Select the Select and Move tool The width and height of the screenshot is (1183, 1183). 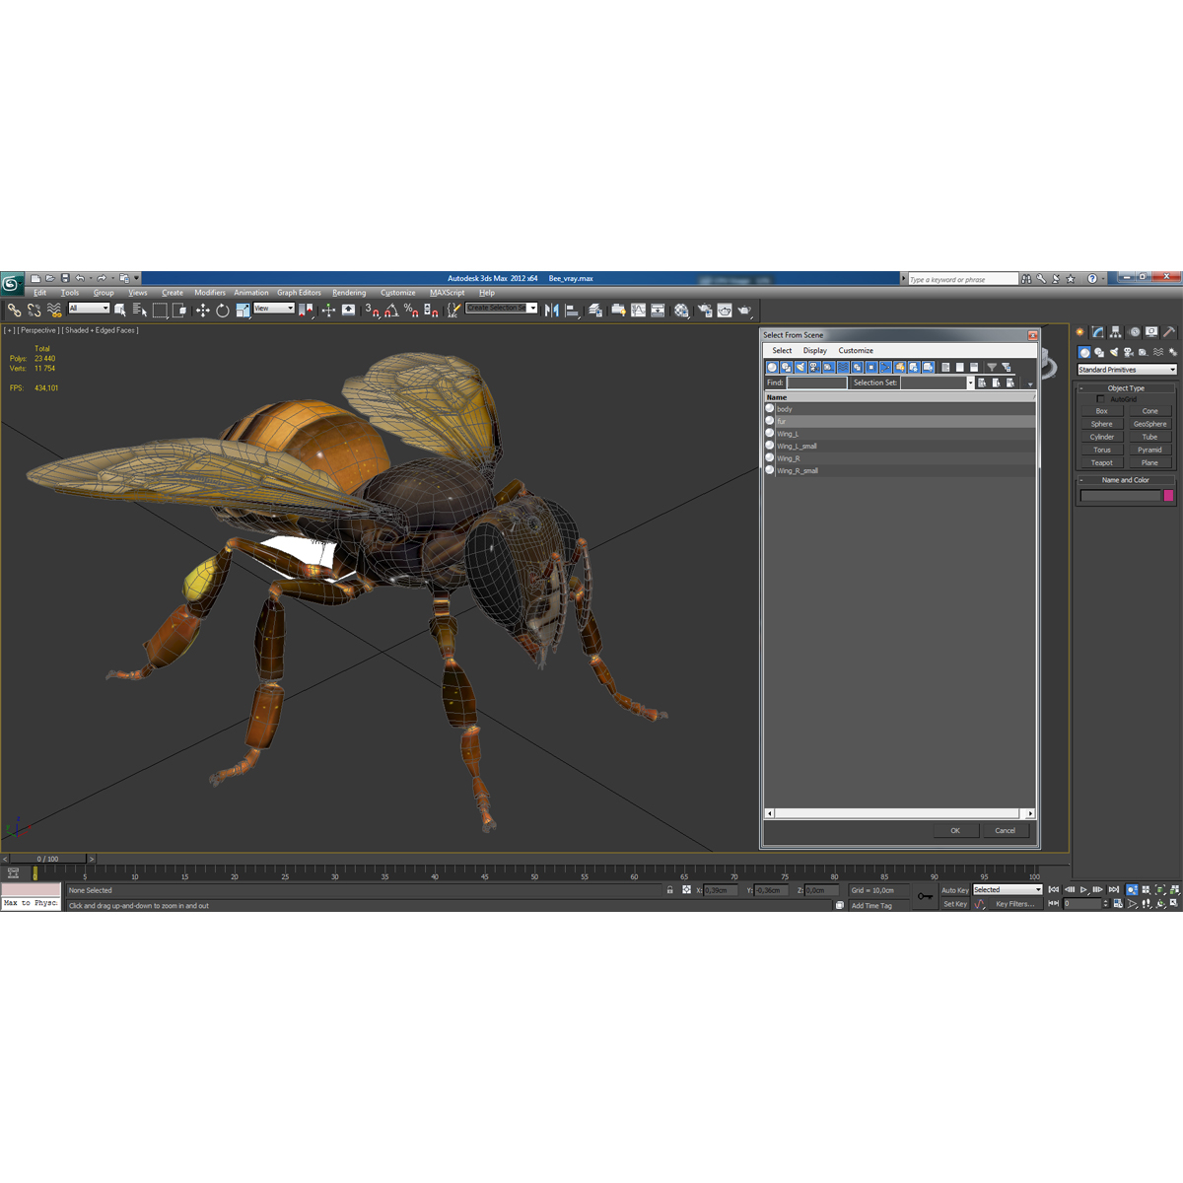tap(202, 310)
